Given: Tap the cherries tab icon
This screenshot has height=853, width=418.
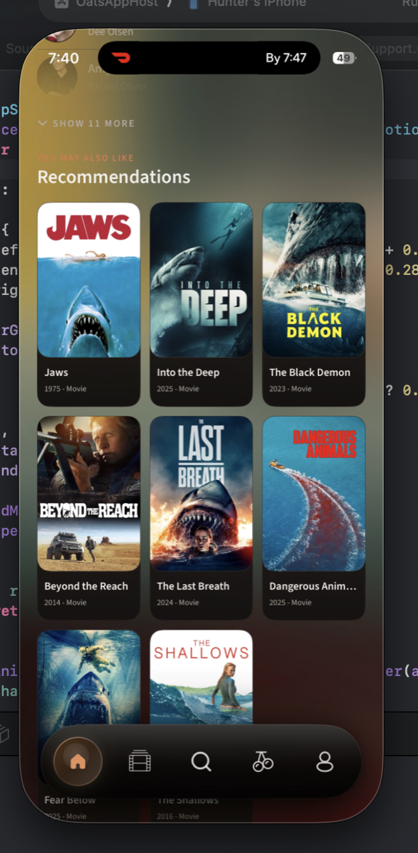Looking at the screenshot, I should [263, 761].
